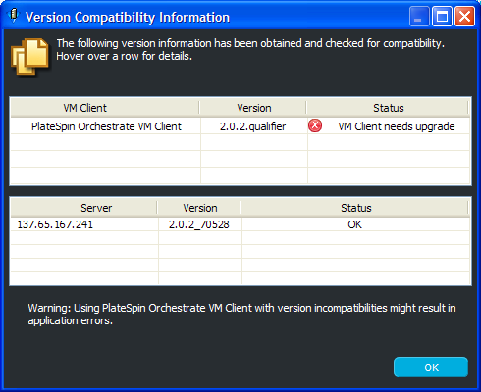The width and height of the screenshot is (481, 392).
Task: Select server row 137.65.167.241
Action: [x=240, y=224]
